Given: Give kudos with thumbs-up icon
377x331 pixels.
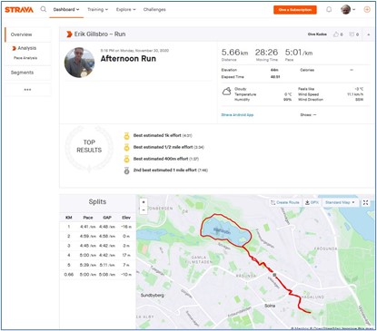Looking at the screenshot, I should [336, 34].
